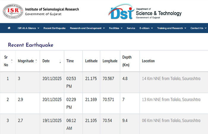Click the Depth (Km) column header
This screenshot has height=134, width=208.
127,61
